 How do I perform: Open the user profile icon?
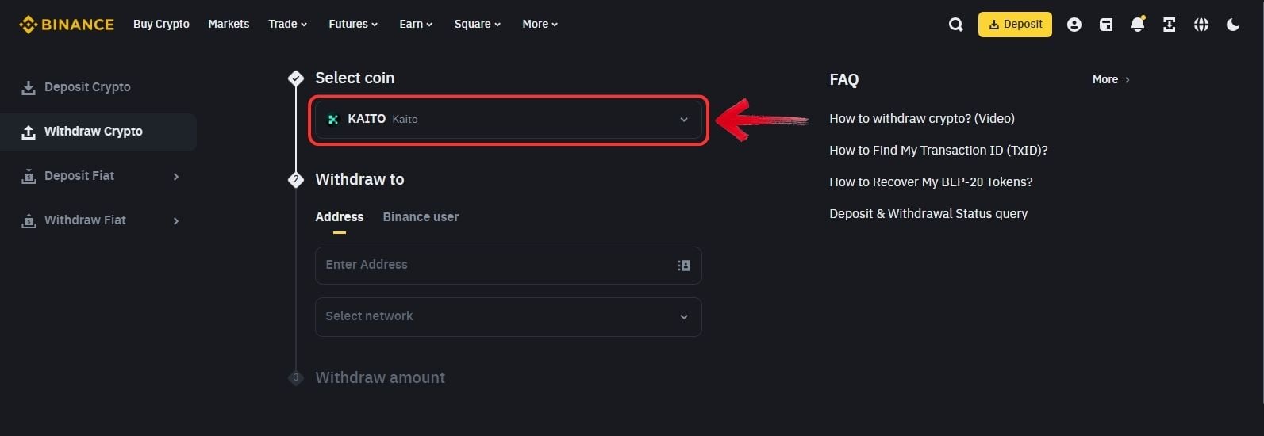coord(1074,25)
